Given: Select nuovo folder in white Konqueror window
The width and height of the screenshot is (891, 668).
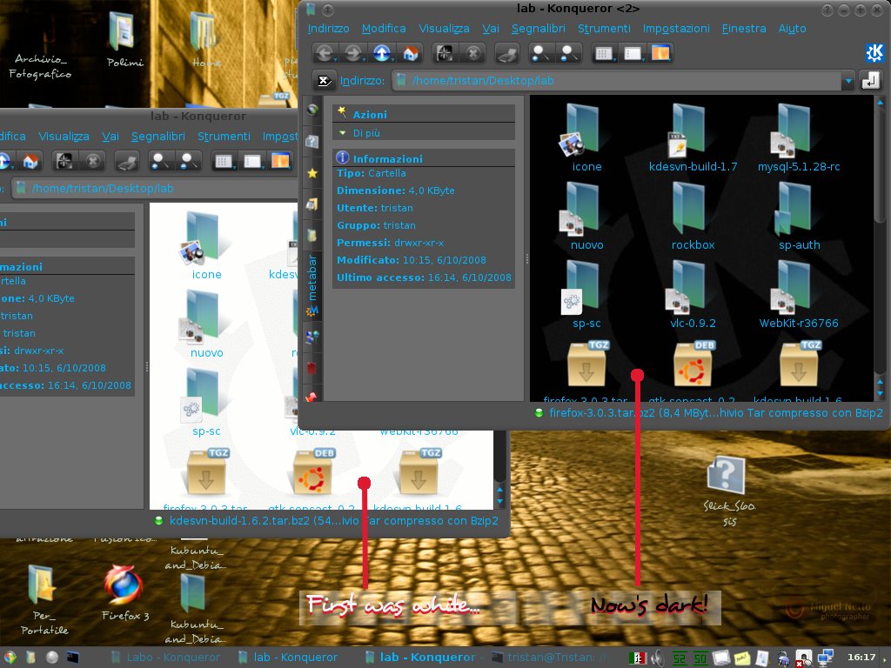Looking at the screenshot, I should (204, 324).
